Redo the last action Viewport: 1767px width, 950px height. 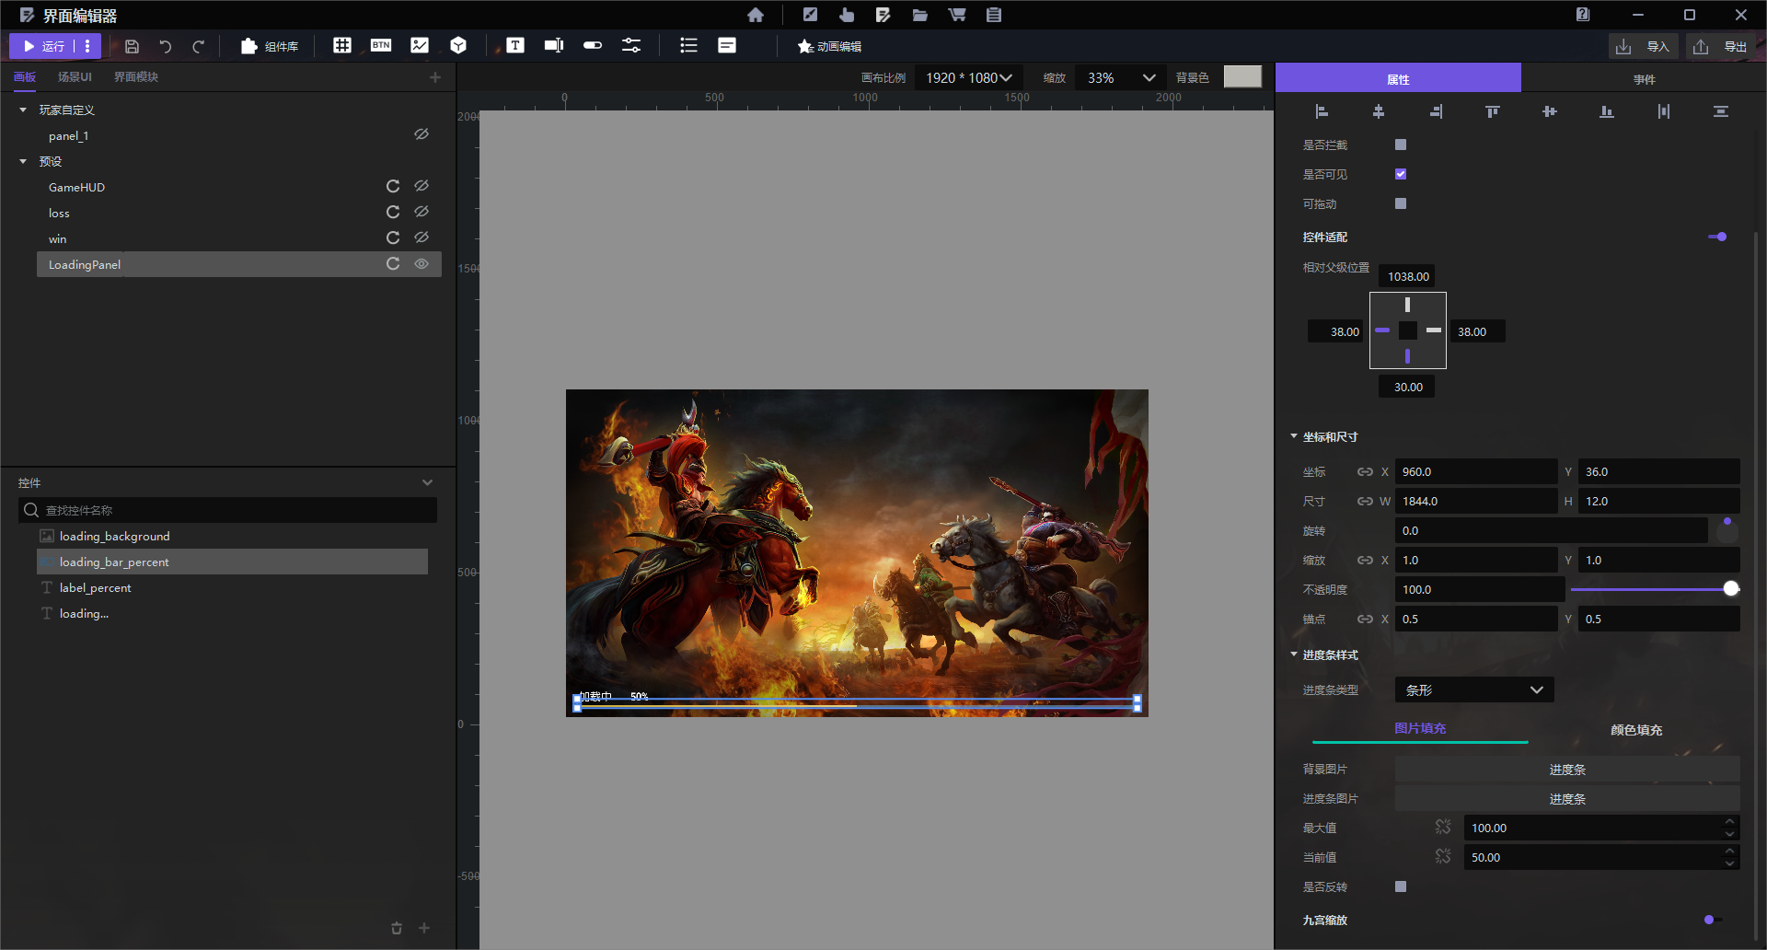pos(198,46)
